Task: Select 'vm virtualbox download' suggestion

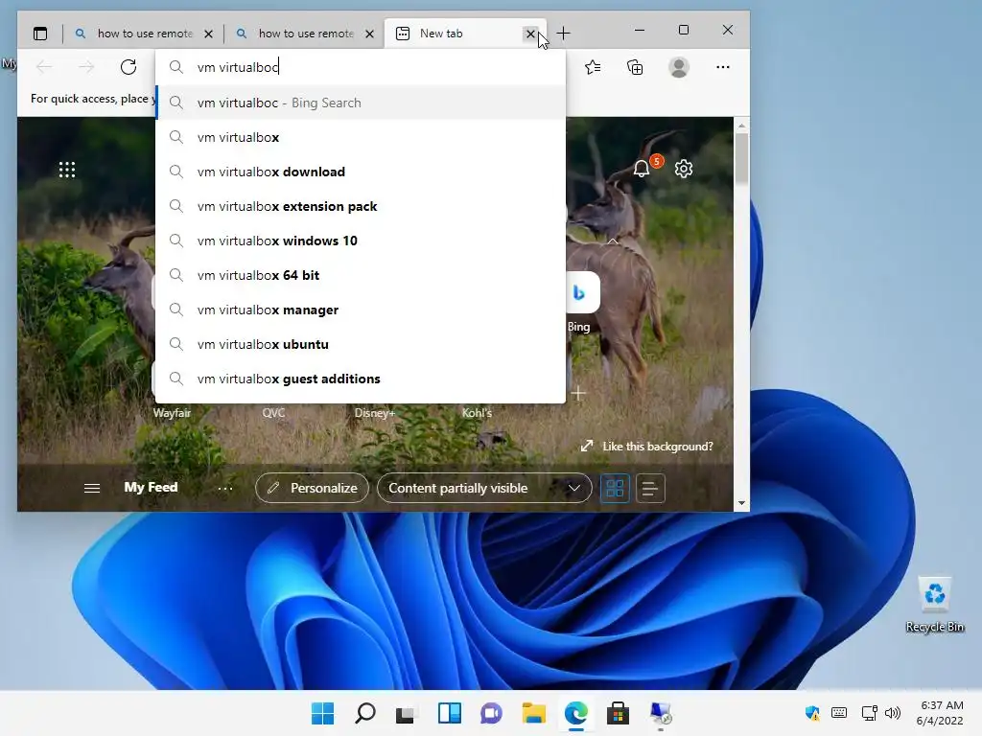Action: [361, 172]
